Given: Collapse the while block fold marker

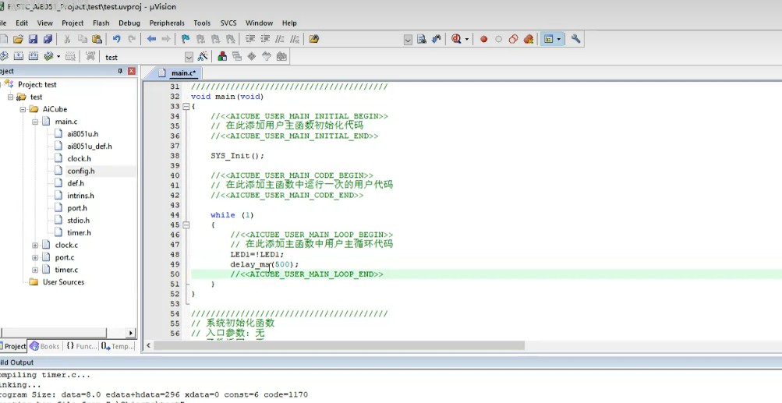Looking at the screenshot, I should pos(185,224).
